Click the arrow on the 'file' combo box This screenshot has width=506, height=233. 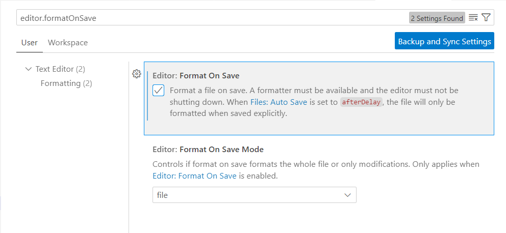point(348,195)
